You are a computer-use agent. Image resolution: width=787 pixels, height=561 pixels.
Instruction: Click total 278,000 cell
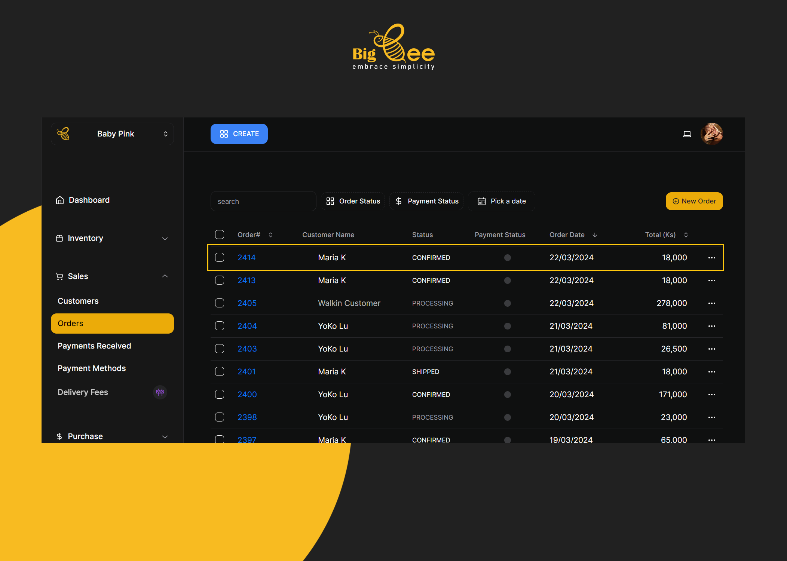click(x=672, y=303)
